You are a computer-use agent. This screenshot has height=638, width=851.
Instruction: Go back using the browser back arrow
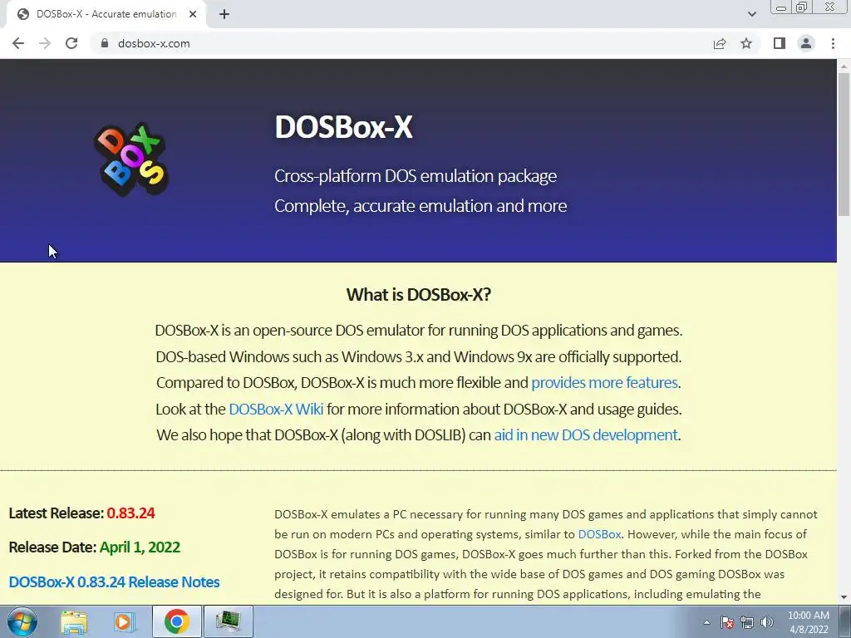tap(18, 43)
